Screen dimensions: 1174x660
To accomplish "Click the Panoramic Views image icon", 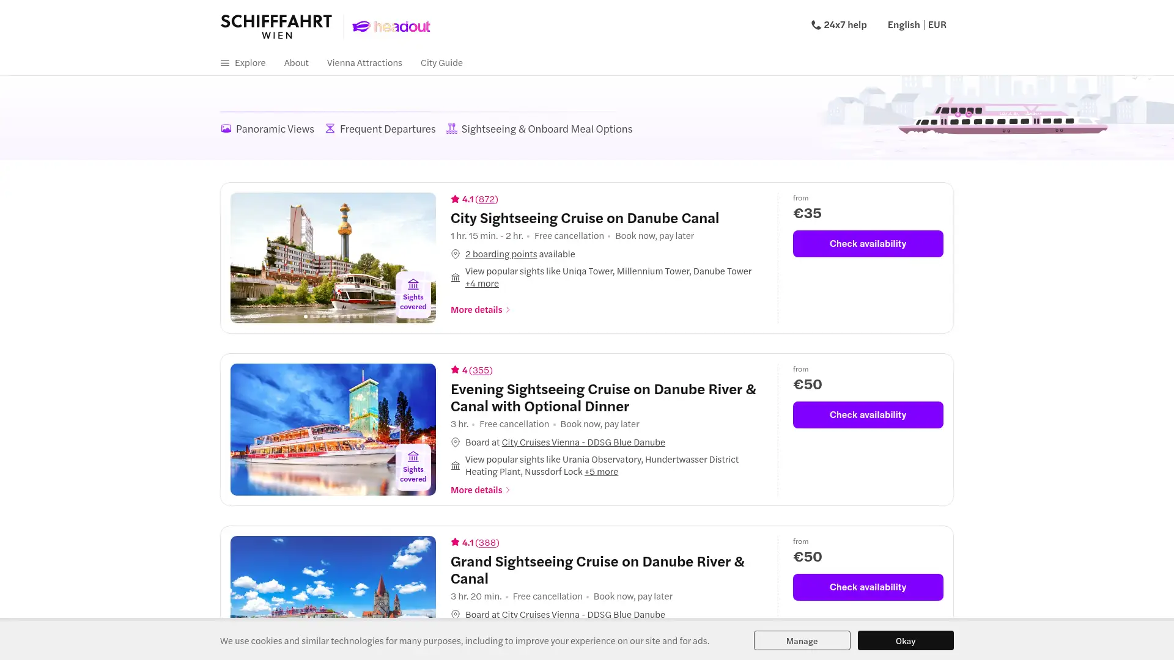I will [x=226, y=128].
